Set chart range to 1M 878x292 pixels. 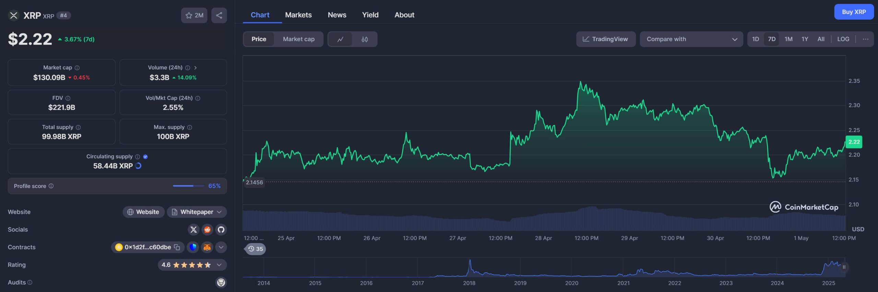788,39
